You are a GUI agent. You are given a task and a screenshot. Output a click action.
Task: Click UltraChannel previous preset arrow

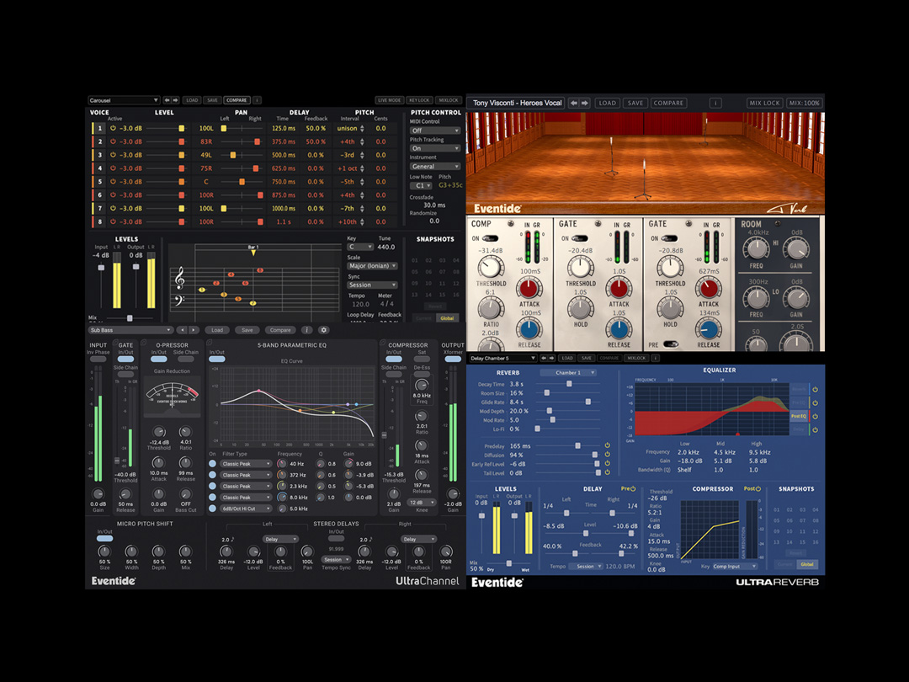(x=182, y=330)
